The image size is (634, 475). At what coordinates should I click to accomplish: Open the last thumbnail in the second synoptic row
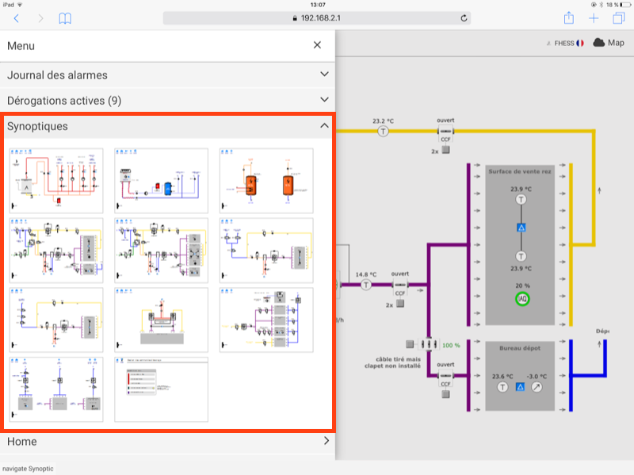pos(266,250)
